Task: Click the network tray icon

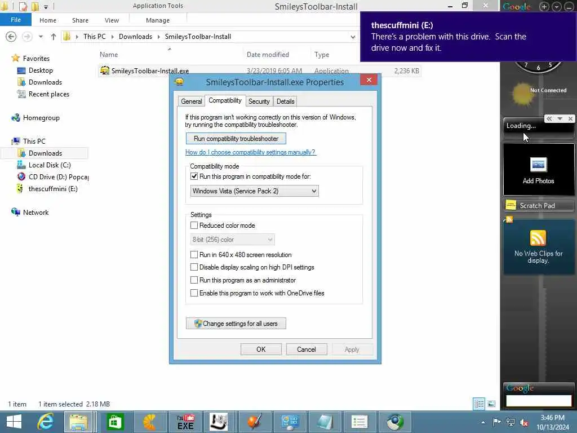Action: pos(510,422)
